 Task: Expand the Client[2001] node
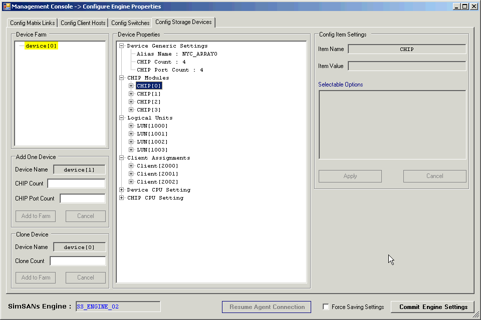[131, 173]
